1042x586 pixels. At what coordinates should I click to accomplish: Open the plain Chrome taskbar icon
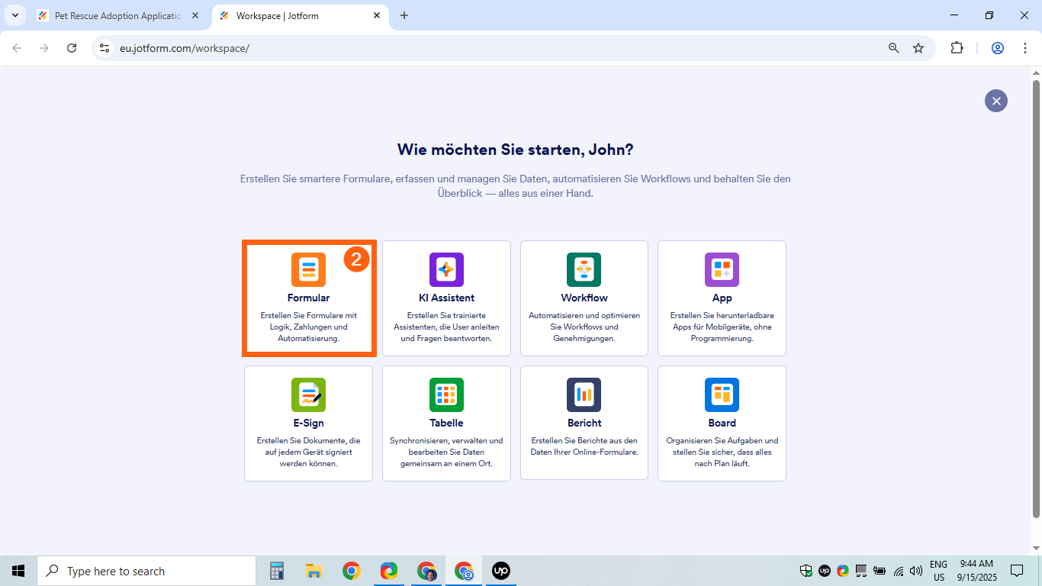click(351, 571)
